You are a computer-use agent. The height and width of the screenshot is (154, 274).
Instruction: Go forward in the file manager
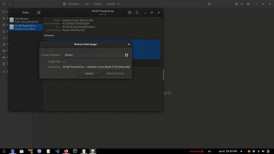click(x=10, y=4)
